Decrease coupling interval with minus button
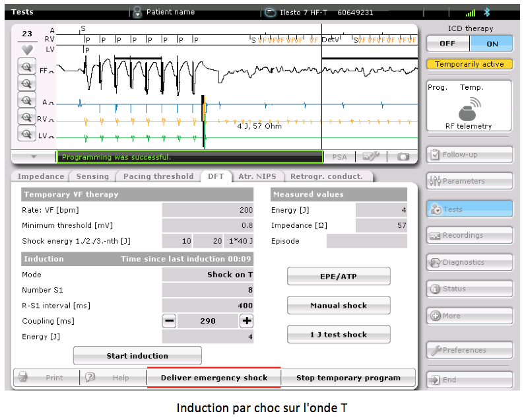This screenshot has height=418, width=526. 170,321
